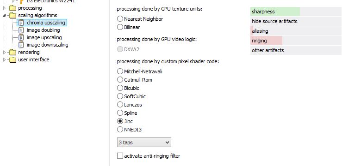Click the sharpness rating bar
This screenshot has height=166, width=342.
point(296,12)
